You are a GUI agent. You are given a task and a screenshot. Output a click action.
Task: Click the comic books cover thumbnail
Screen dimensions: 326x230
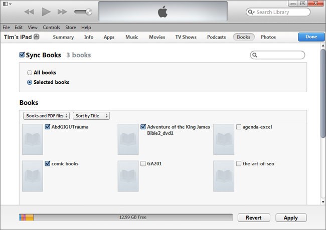coord(33,176)
